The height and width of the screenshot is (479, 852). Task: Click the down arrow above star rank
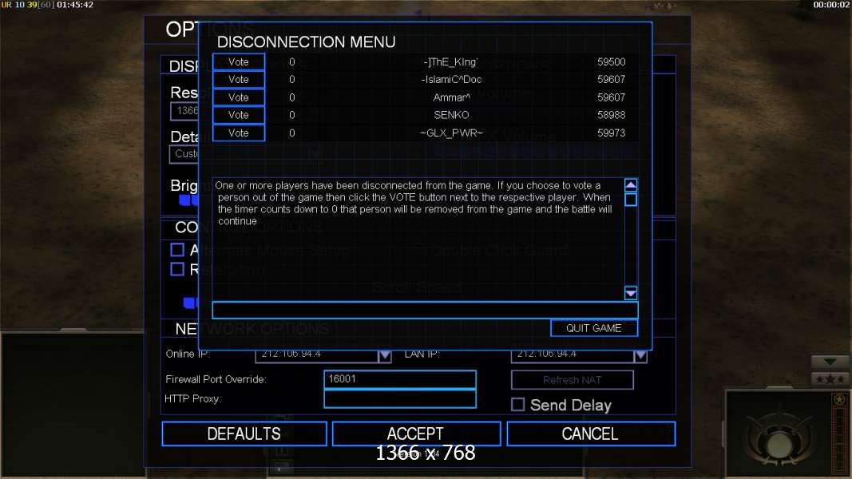click(829, 362)
